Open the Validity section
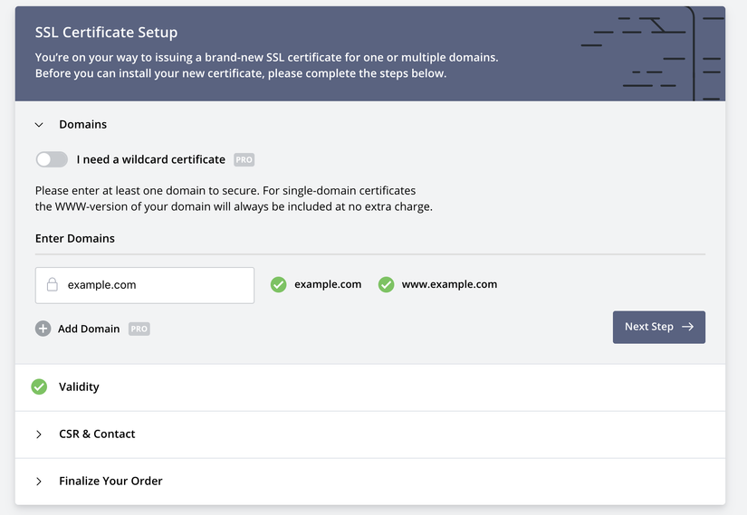This screenshot has height=515, width=747. click(79, 386)
